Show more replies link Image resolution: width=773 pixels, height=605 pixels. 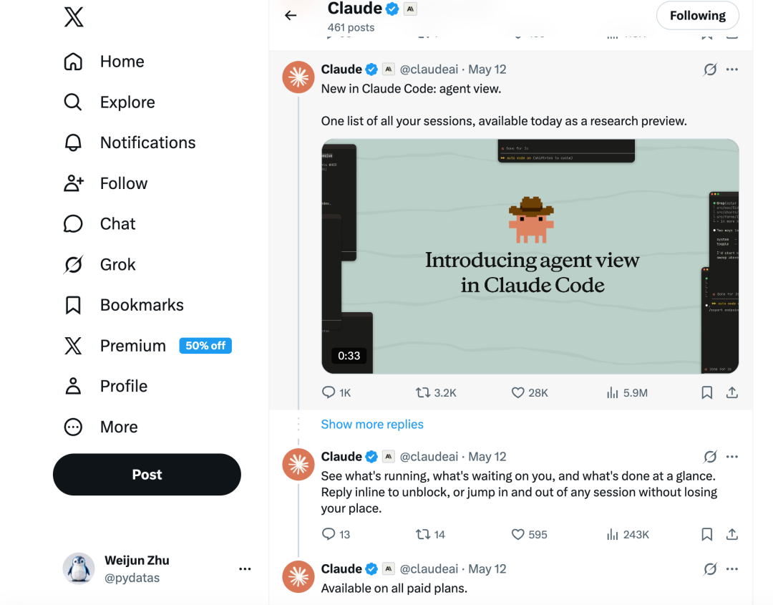coord(372,425)
